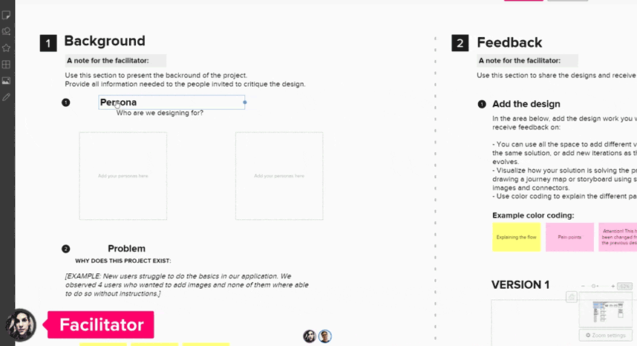Select the yellow Explaining the flow sticky
The width and height of the screenshot is (637, 346).
point(516,237)
